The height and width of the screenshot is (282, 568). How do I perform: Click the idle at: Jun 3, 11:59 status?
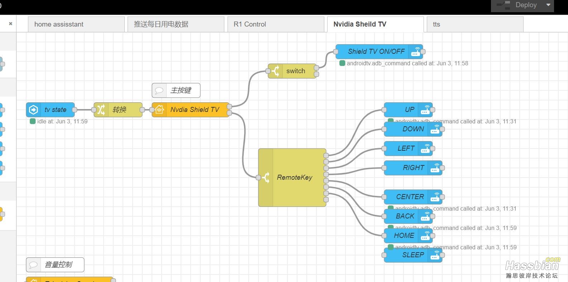62,122
